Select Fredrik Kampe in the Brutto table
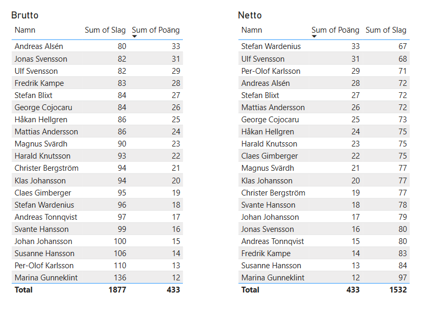435x312 pixels. 39,83
